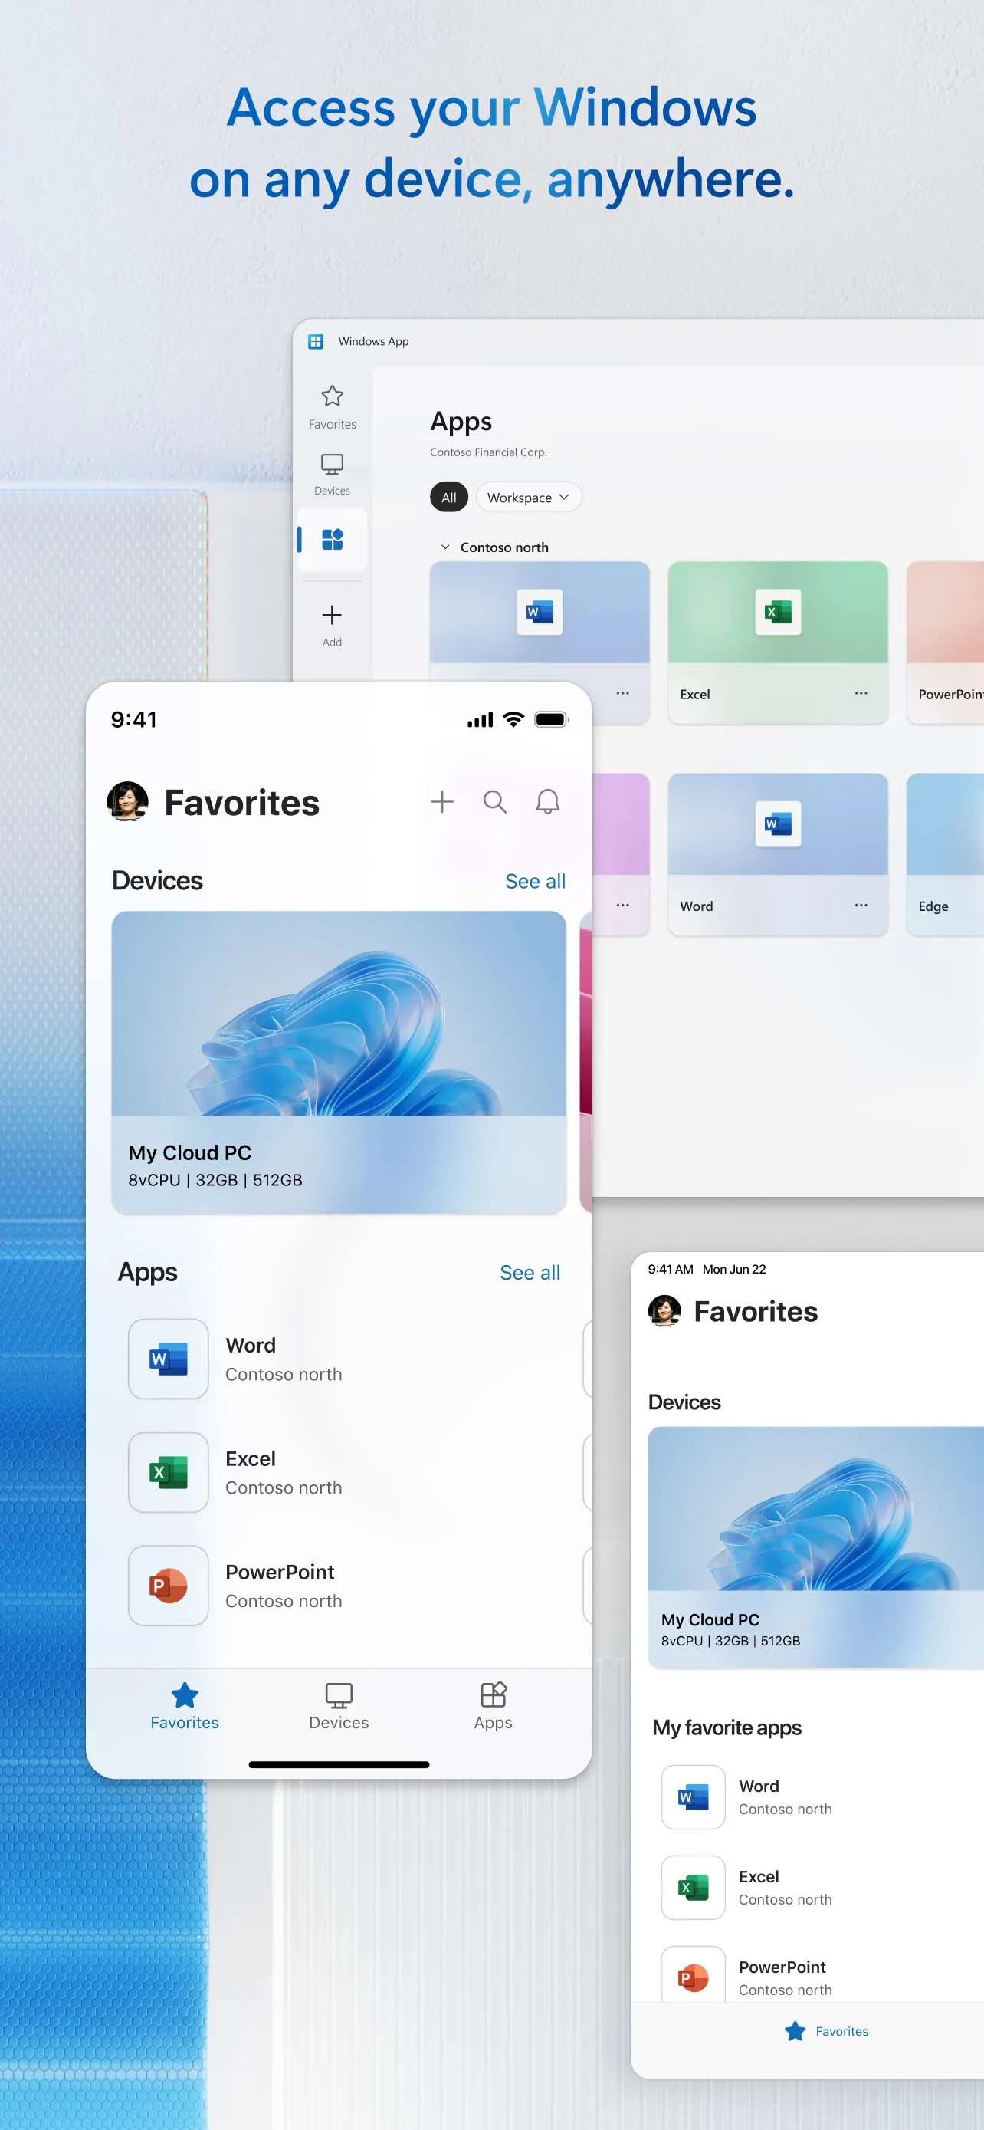984x2130 pixels.
Task: Launch Excel icon in phone Apps list
Action: (x=169, y=1472)
